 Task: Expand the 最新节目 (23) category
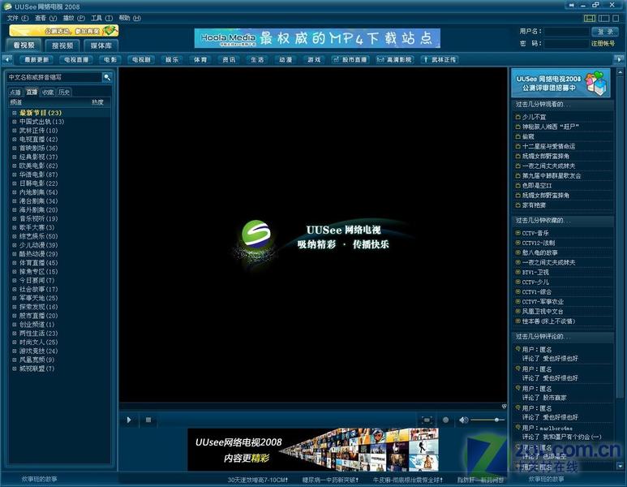(x=15, y=113)
